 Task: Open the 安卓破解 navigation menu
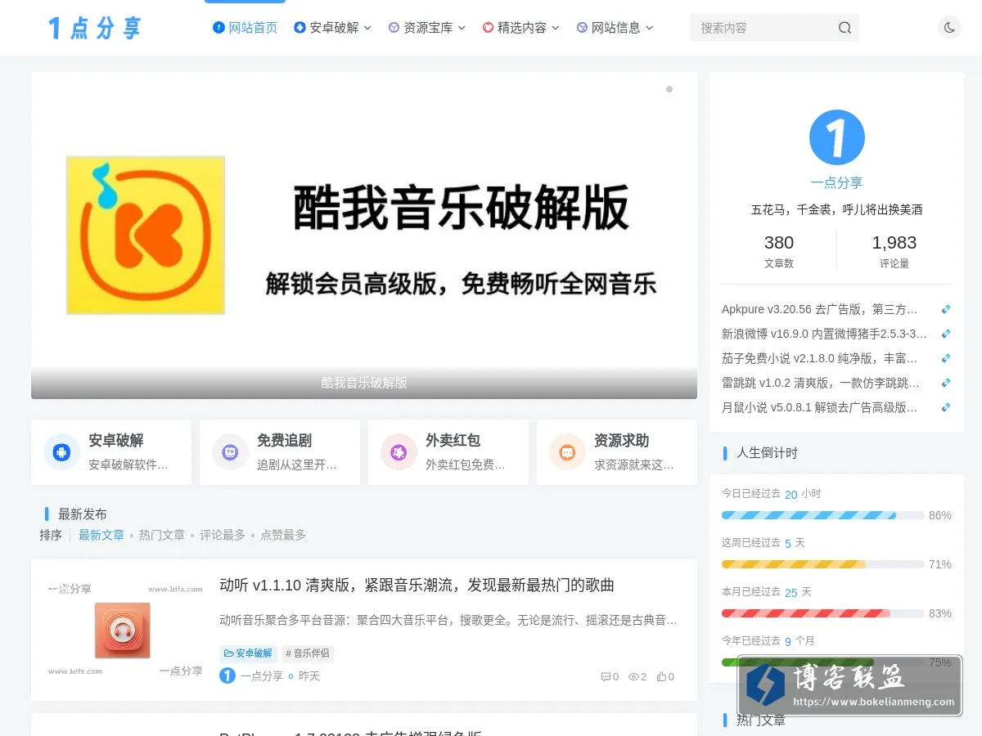click(333, 28)
